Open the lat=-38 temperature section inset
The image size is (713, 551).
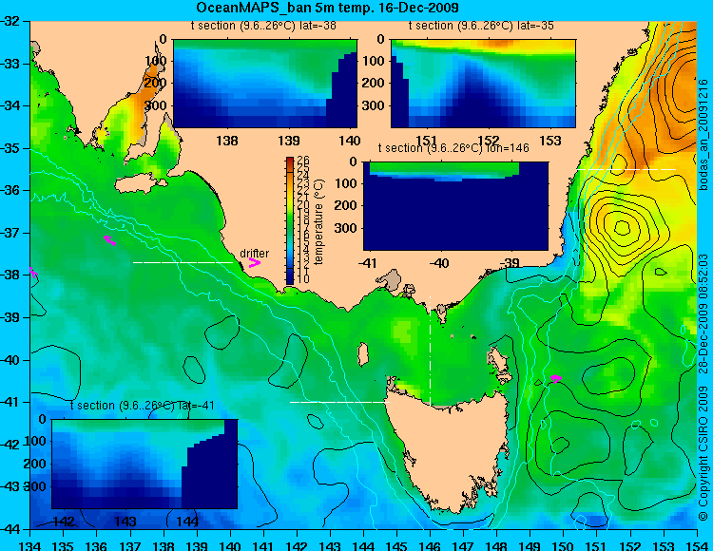point(265,84)
